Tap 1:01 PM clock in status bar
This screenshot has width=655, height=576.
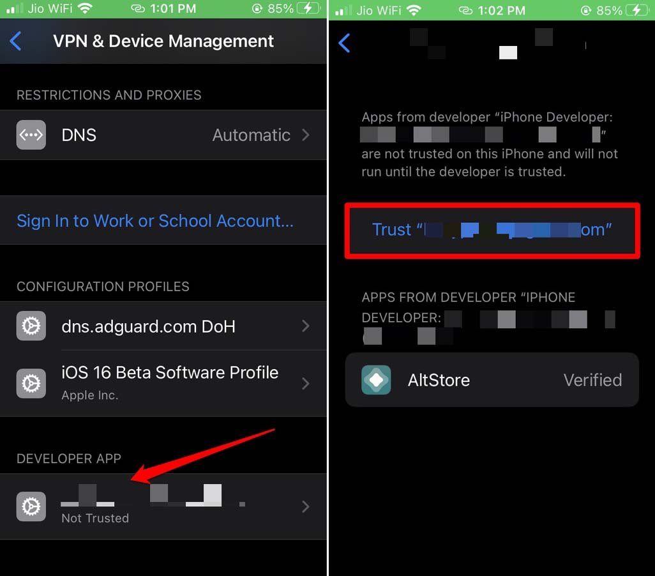point(173,8)
